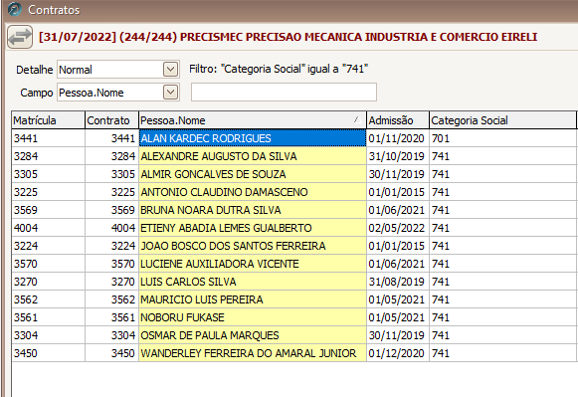Viewport: 578px width, 397px height.
Task: Open the Detalhe dropdown arrow
Action: (170, 70)
